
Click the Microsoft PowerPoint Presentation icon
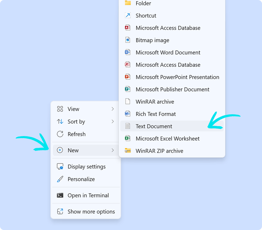tap(128, 77)
